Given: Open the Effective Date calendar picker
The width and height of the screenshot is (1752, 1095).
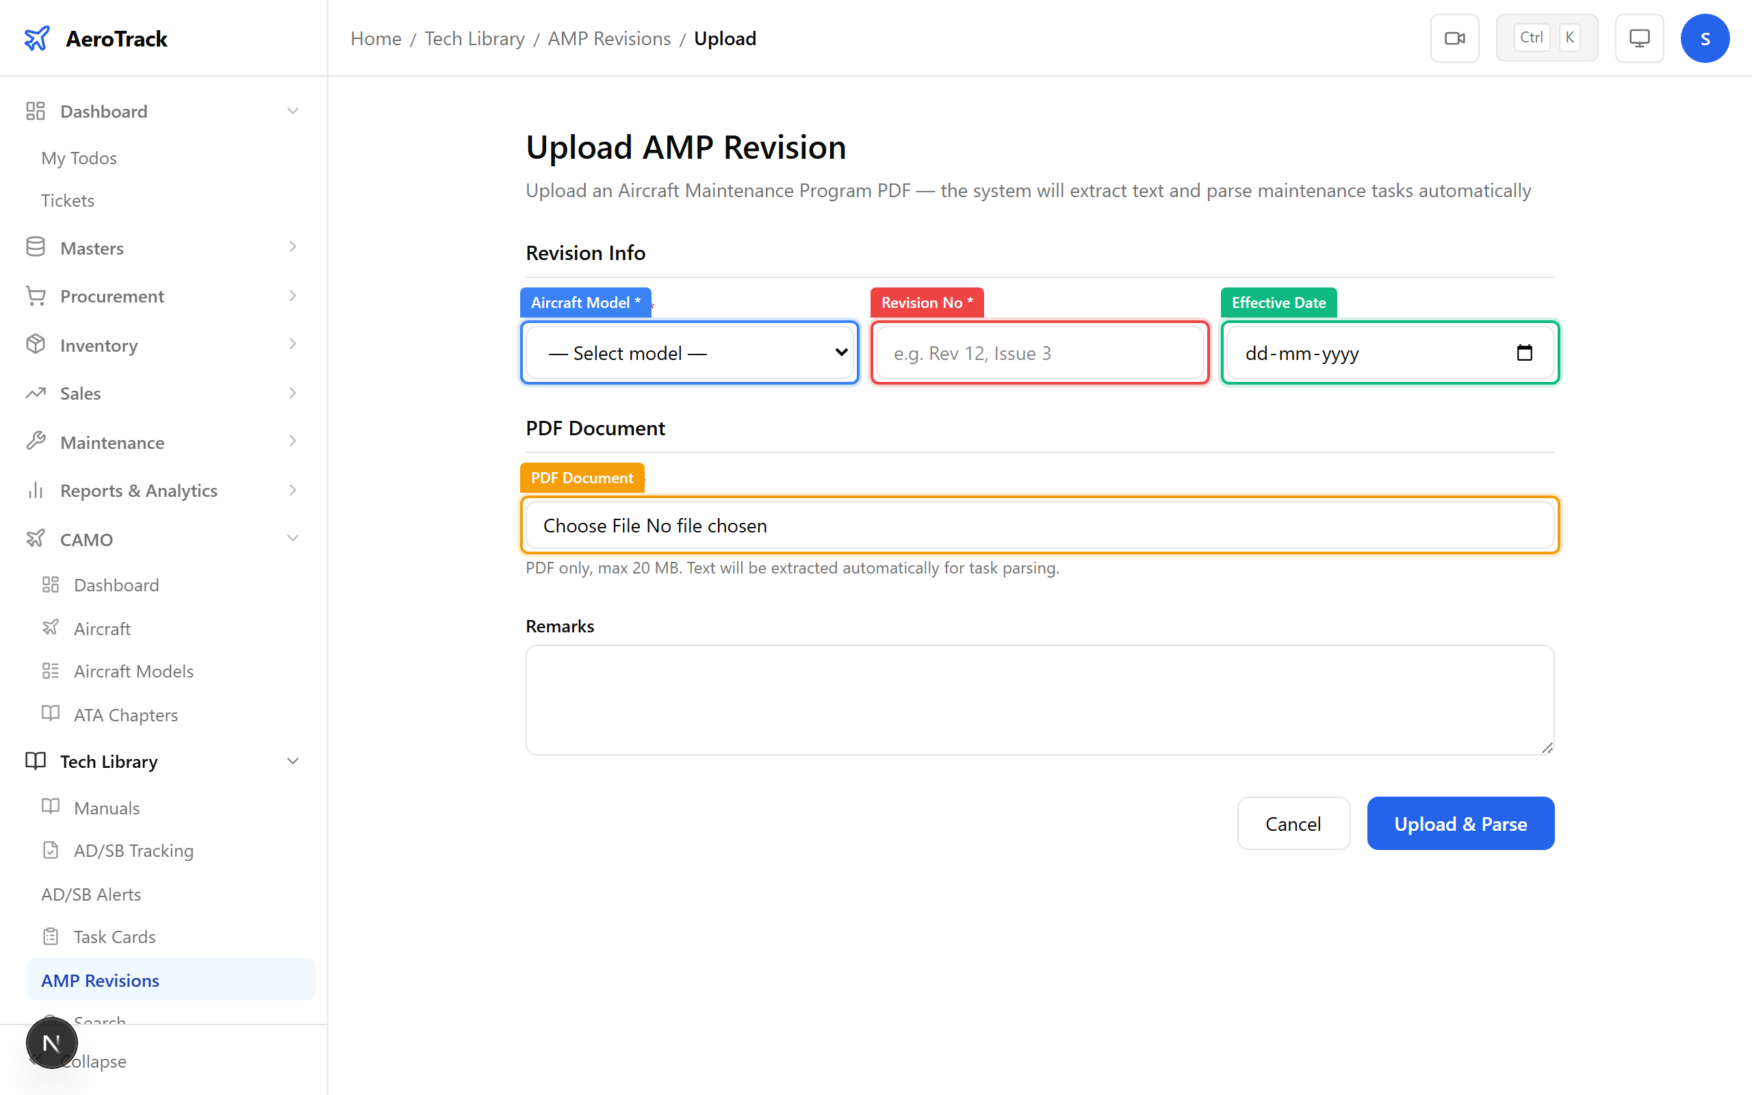Looking at the screenshot, I should pos(1525,352).
